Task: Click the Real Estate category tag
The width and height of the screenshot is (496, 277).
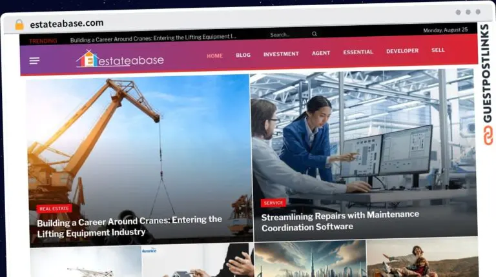Action: 54,209
